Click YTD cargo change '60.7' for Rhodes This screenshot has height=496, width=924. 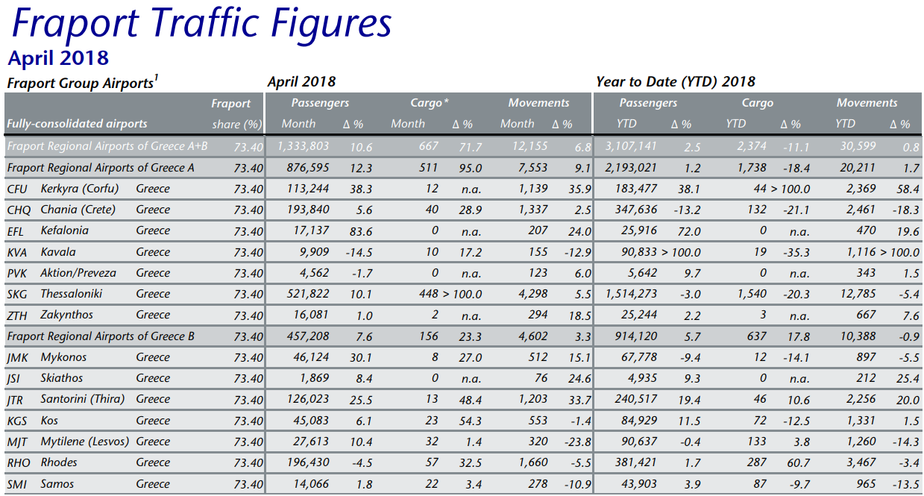pyautogui.click(x=798, y=462)
